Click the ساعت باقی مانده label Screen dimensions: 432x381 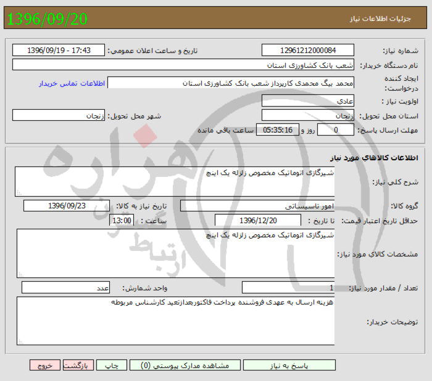click(226, 130)
